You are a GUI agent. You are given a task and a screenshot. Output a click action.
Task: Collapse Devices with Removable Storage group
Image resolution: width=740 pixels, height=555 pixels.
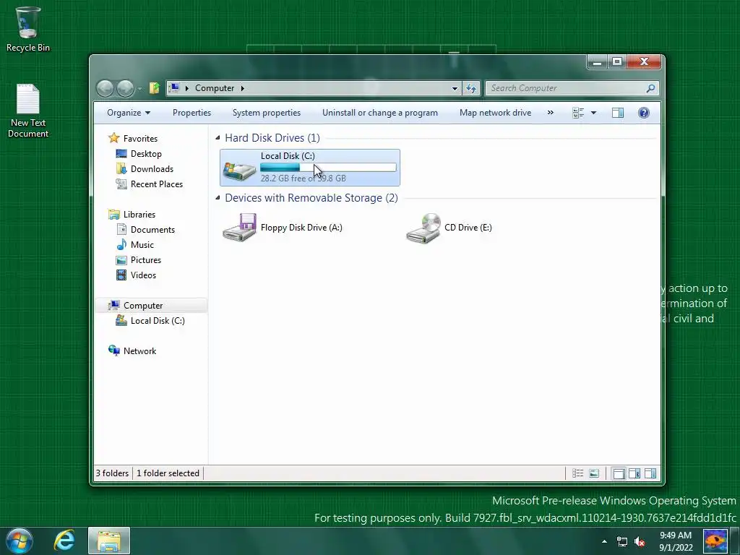218,198
